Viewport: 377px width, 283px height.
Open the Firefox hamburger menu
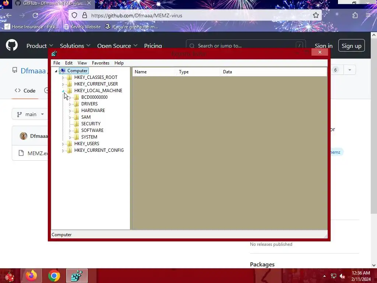368,15
